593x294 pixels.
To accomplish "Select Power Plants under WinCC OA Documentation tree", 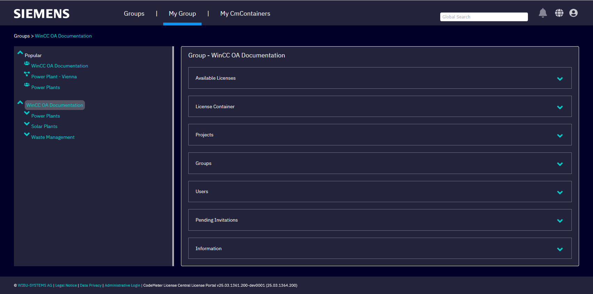I will pyautogui.click(x=46, y=116).
